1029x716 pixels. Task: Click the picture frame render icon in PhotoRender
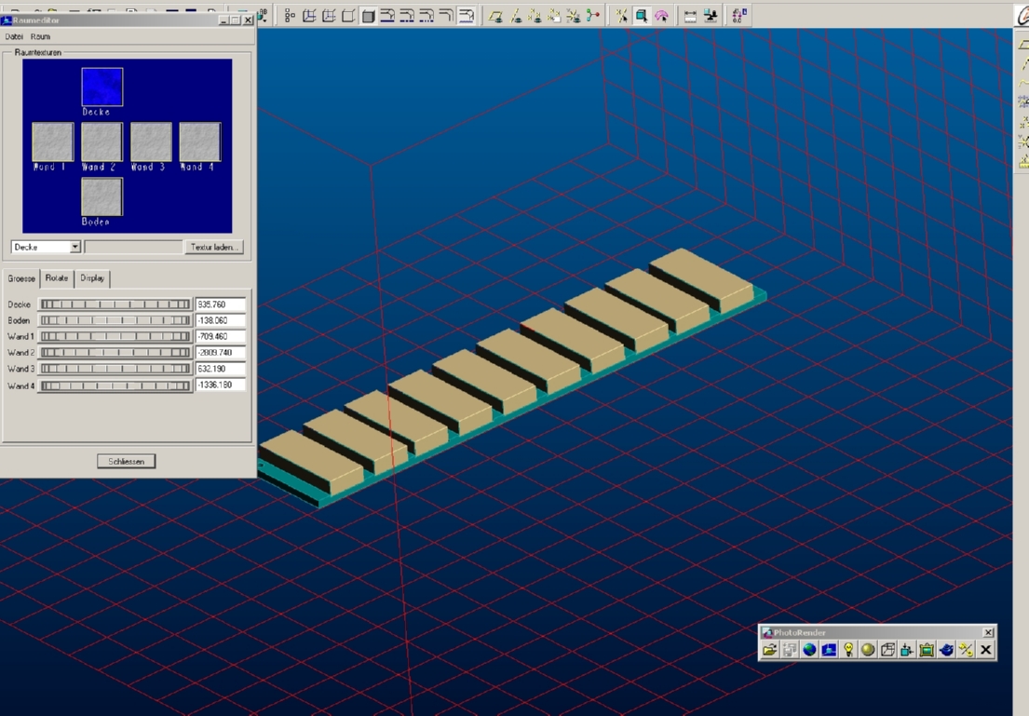click(927, 650)
